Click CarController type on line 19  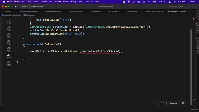tap(40, 27)
